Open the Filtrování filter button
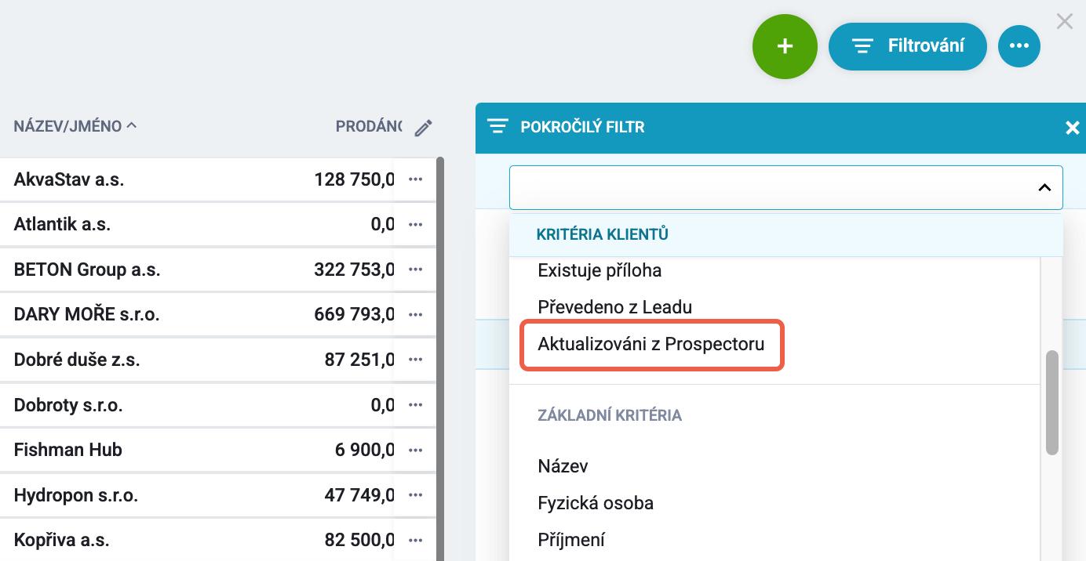The height and width of the screenshot is (561, 1086). [x=908, y=46]
